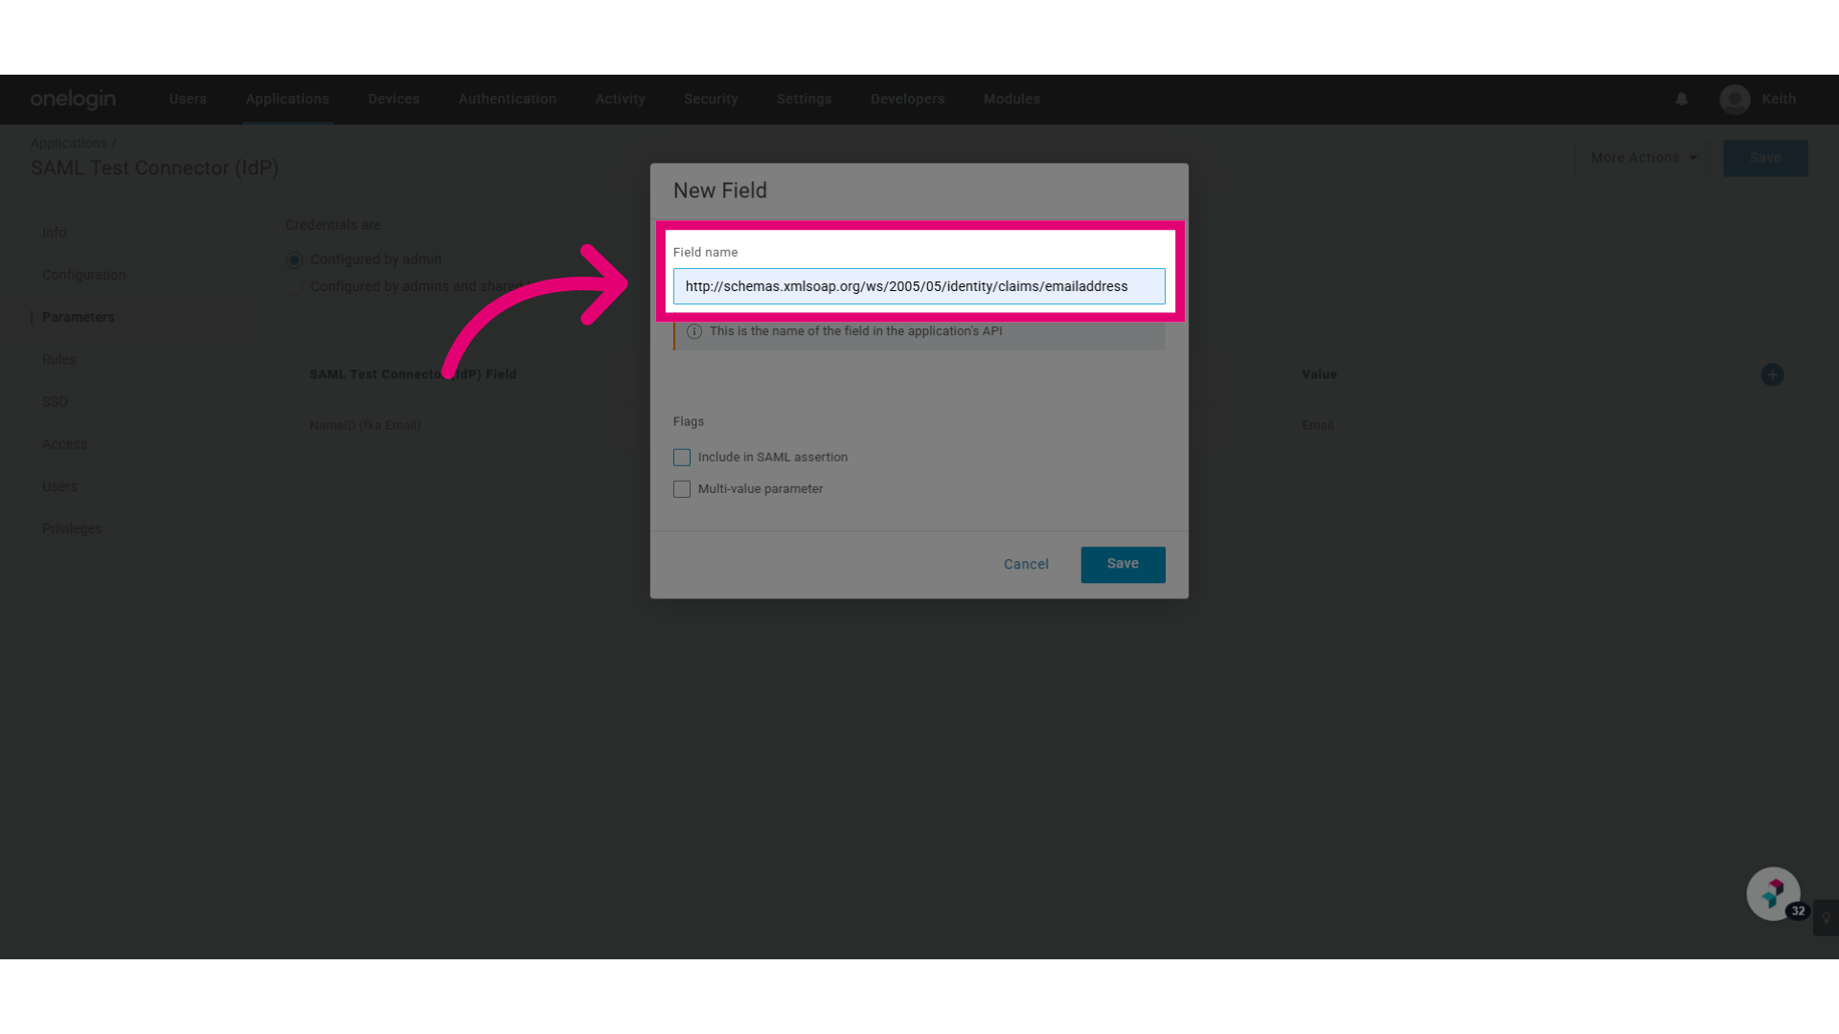This screenshot has width=1839, height=1034.
Task: Click the Credentials are label
Action: click(333, 225)
